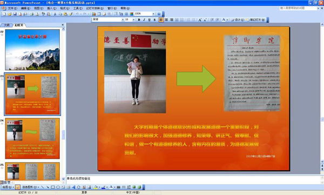This screenshot has width=324, height=195.
Task: Expand the font name dropdown
Action: click(x=123, y=20)
